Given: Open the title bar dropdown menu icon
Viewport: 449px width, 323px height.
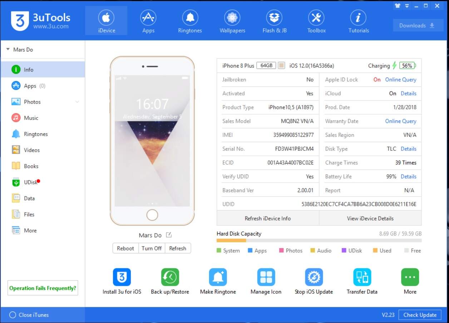Looking at the screenshot, I should click(407, 6).
